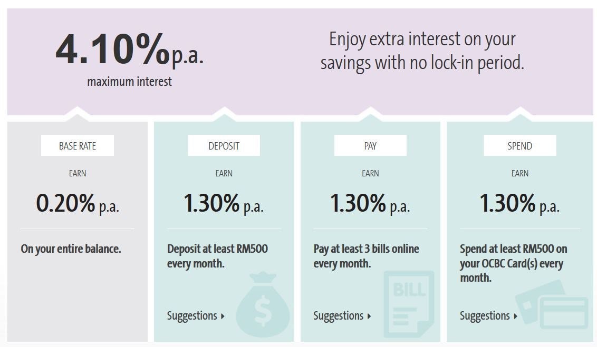Select the BASE RATE tab label
The width and height of the screenshot is (597, 347).
click(78, 146)
